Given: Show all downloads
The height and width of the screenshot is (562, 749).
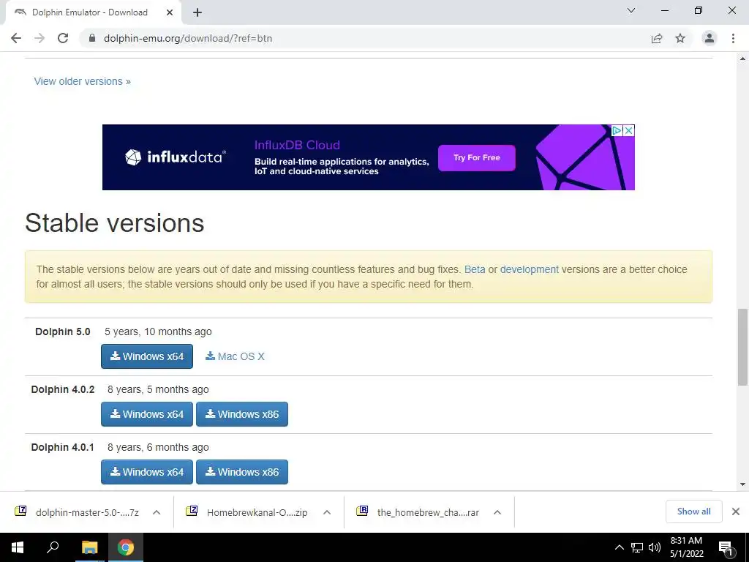Looking at the screenshot, I should [x=694, y=512].
